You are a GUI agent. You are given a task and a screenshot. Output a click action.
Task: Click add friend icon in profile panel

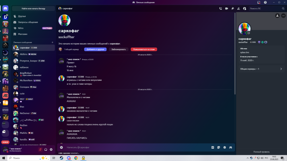tap(278, 16)
